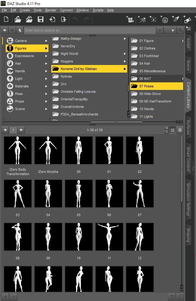This screenshot has width=196, height=301.
Task: Click the thumbnail pane vertical scrollbar
Action: pos(182,169)
